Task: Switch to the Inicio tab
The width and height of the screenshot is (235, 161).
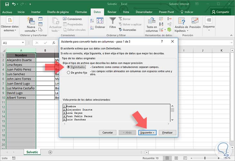Action: 21,12
